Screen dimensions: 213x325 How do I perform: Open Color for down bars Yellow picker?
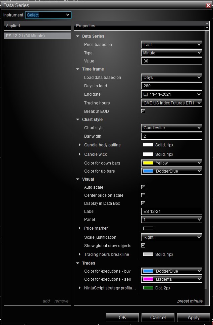tap(172, 163)
